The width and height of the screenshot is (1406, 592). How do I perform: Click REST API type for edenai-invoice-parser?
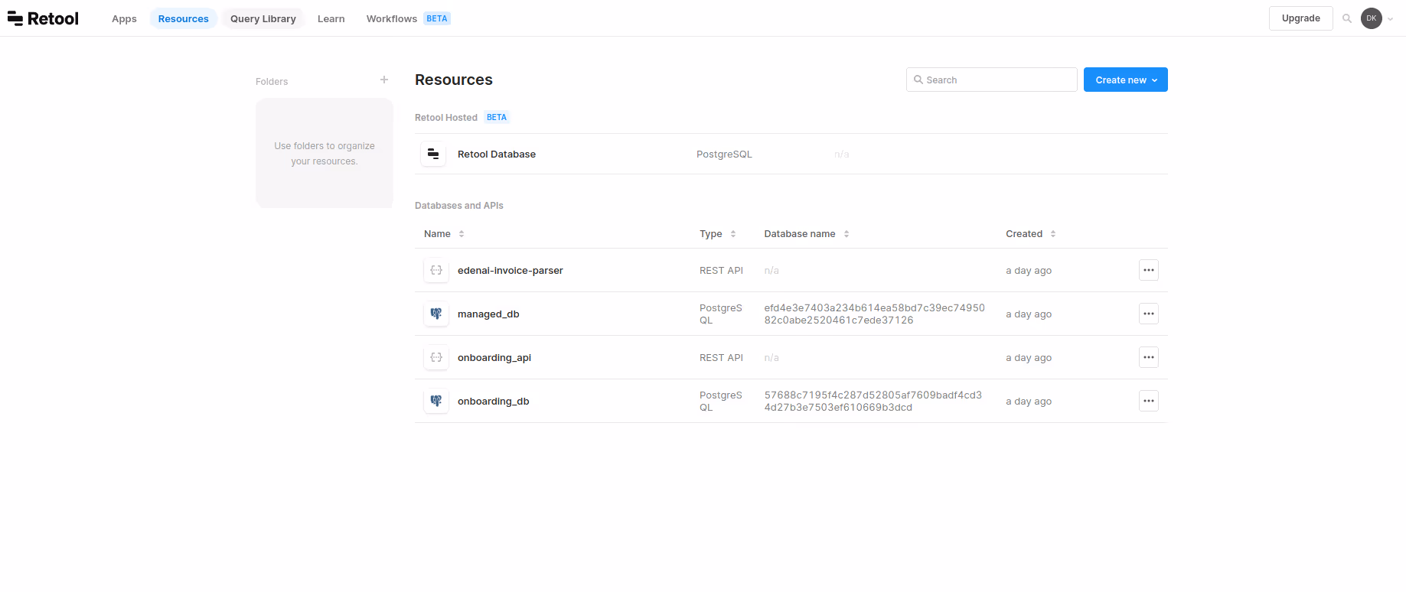721,270
